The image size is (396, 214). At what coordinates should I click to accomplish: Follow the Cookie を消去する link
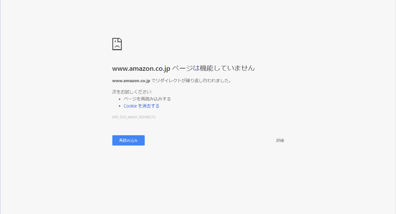(x=142, y=106)
